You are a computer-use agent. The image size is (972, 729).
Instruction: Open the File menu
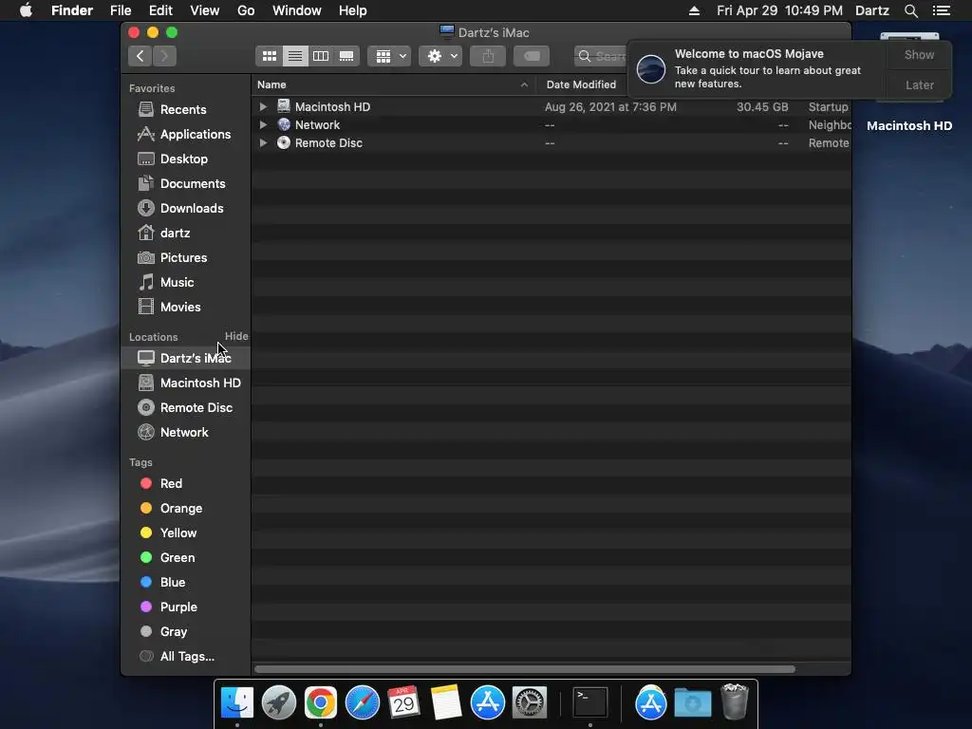coord(121,10)
